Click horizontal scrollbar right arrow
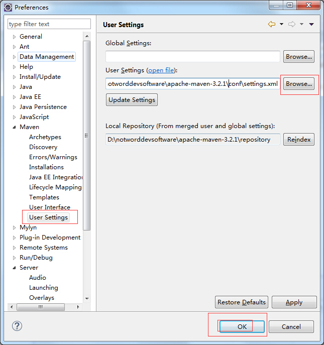324x345 pixels. 78,307
